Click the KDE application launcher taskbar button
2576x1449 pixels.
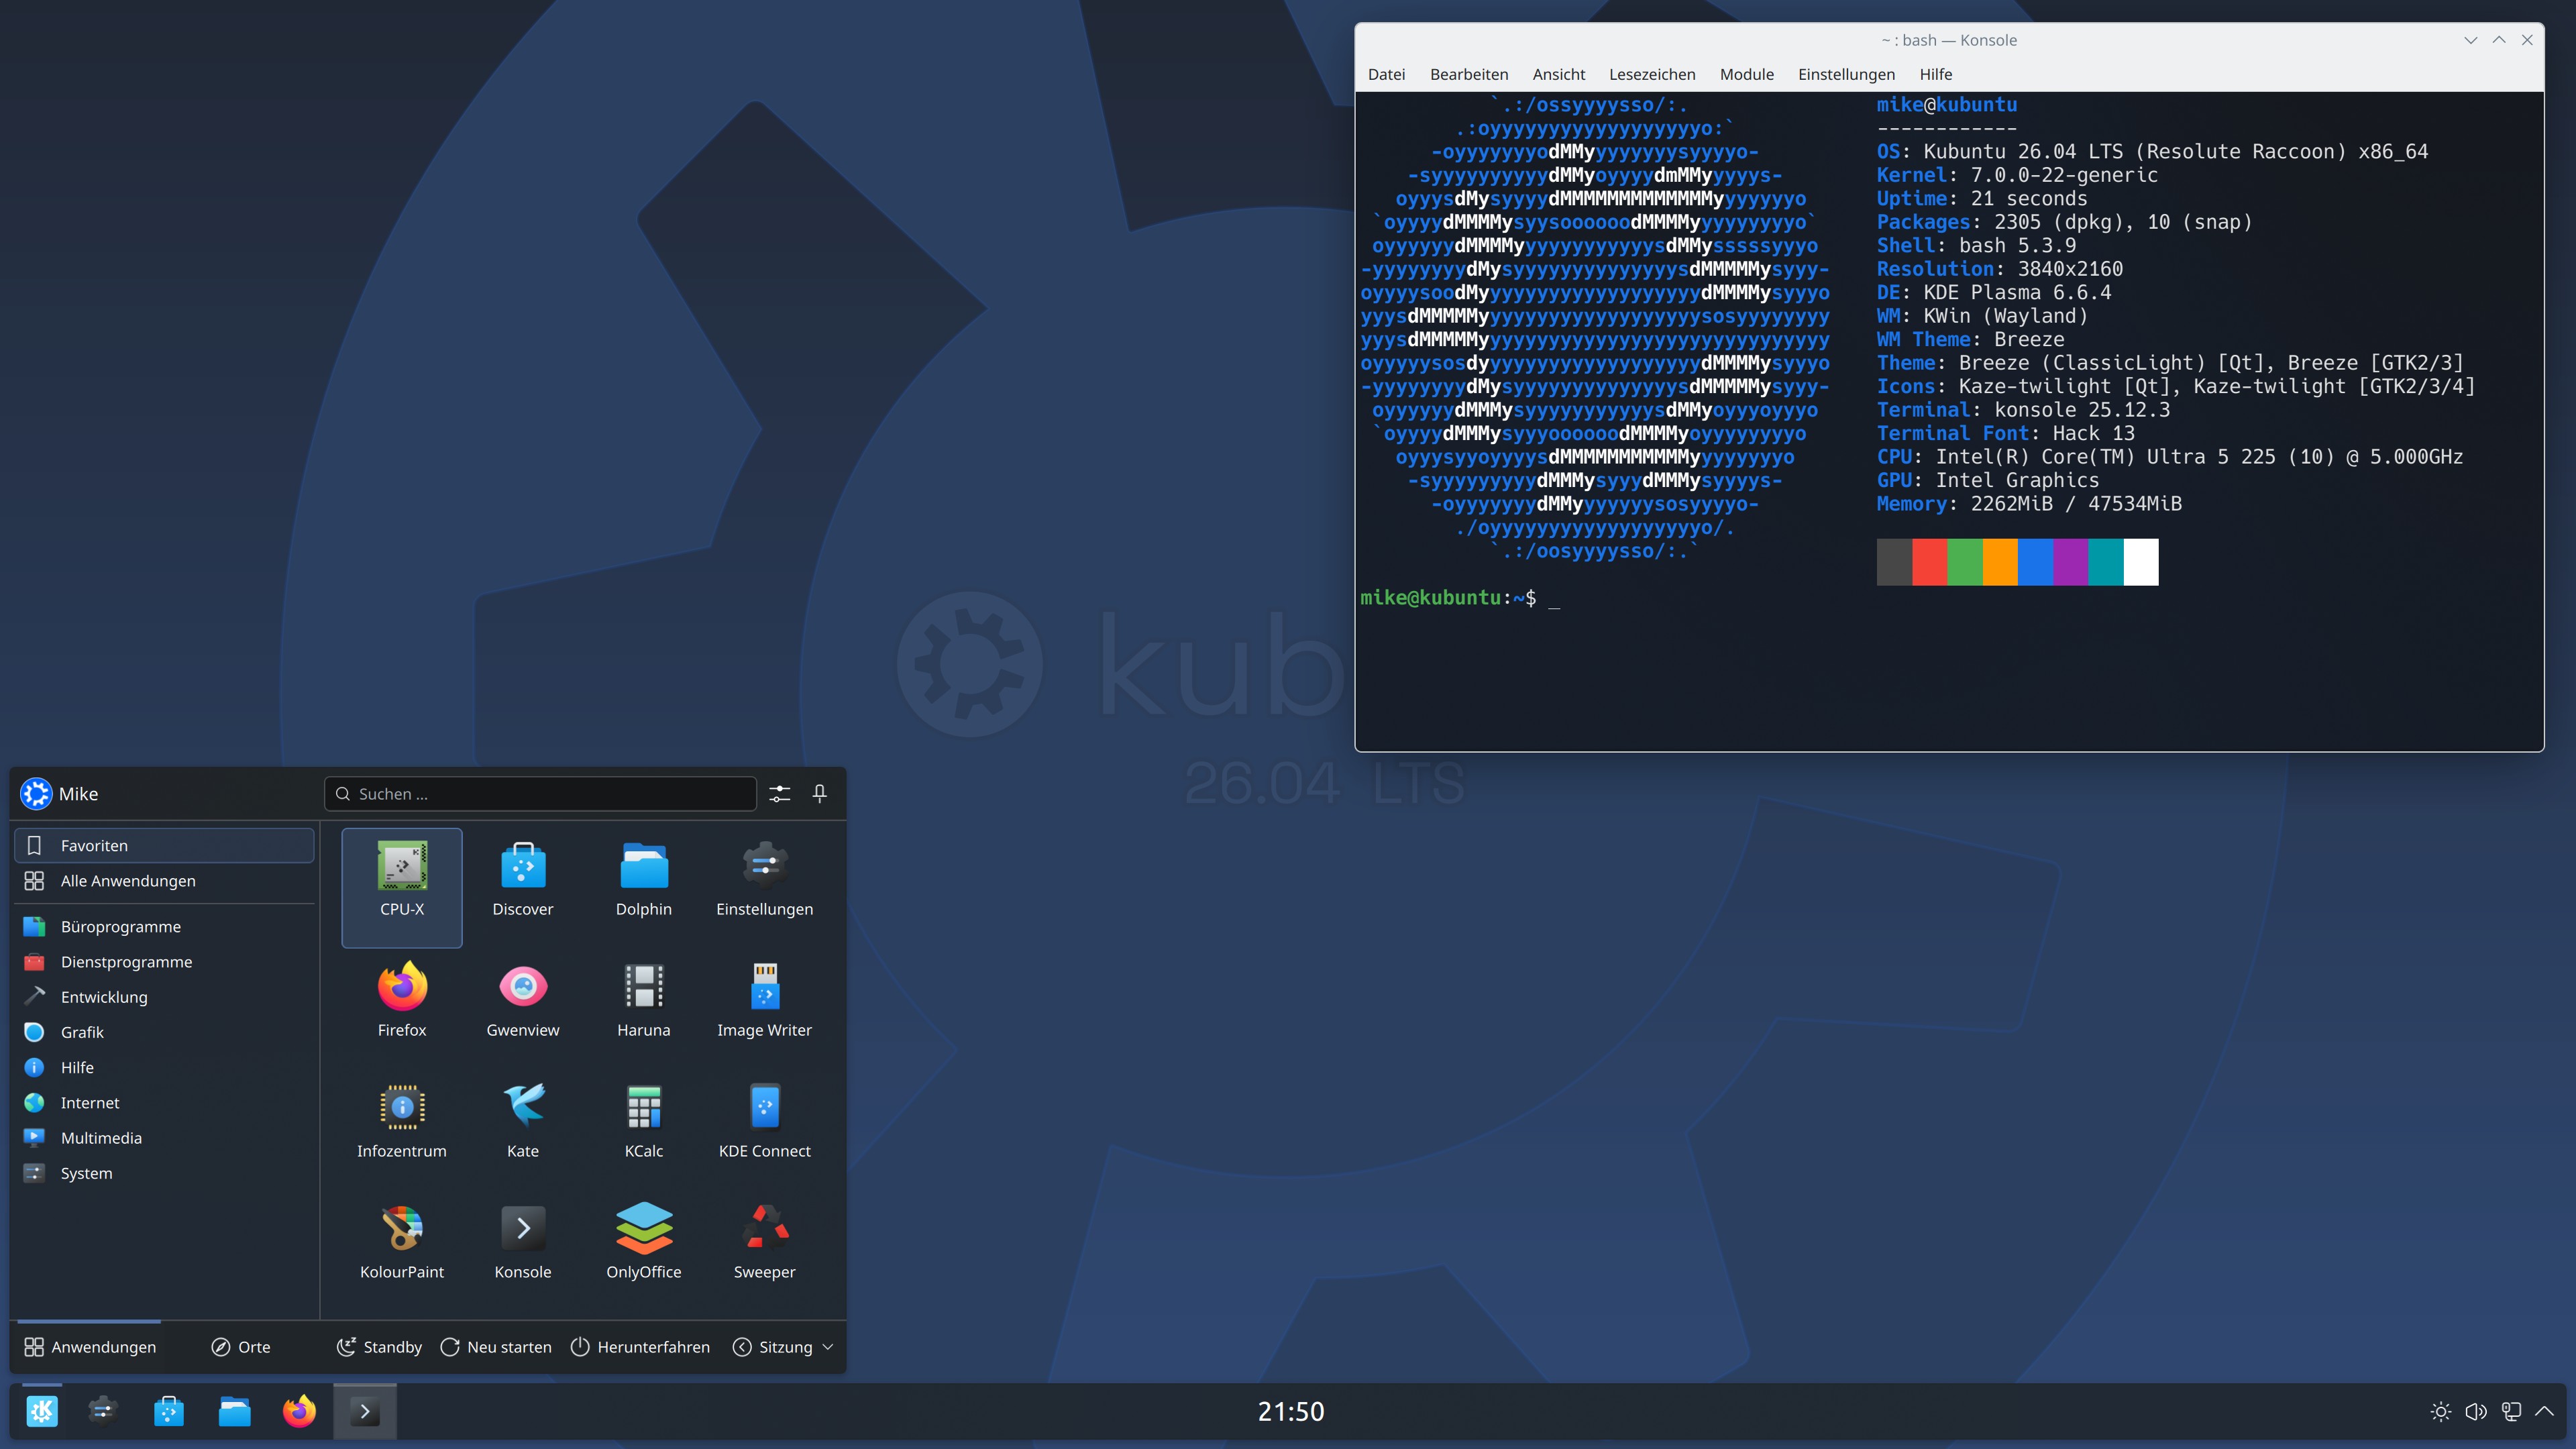pos(42,1411)
